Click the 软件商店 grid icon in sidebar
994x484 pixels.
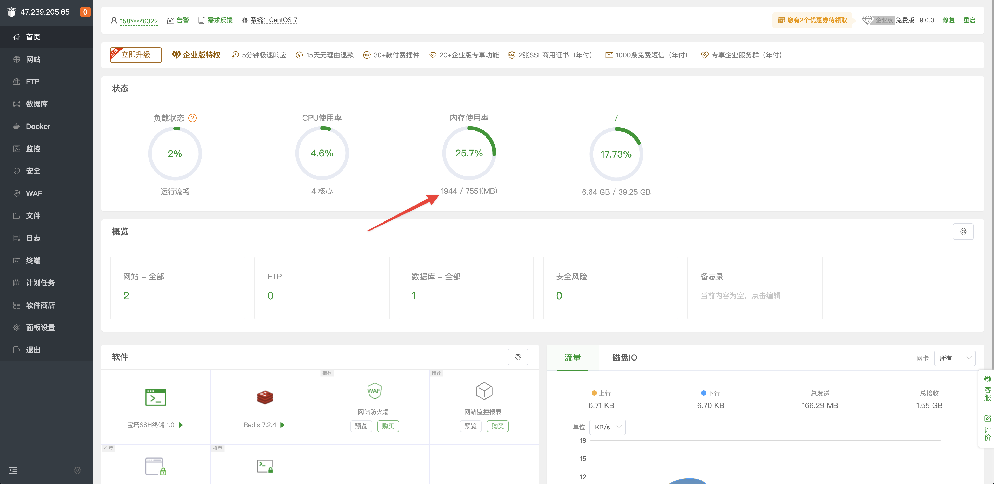17,305
